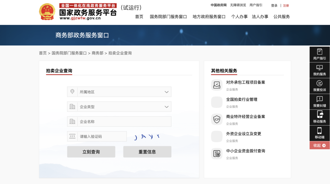This screenshot has width=330, height=184.
Task: Switch to 个人办事 in the navigation
Action: point(240,17)
